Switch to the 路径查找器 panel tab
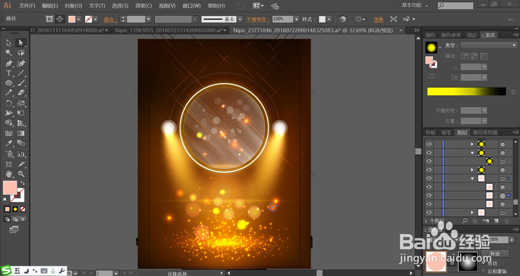The image size is (520, 276). tap(485, 132)
